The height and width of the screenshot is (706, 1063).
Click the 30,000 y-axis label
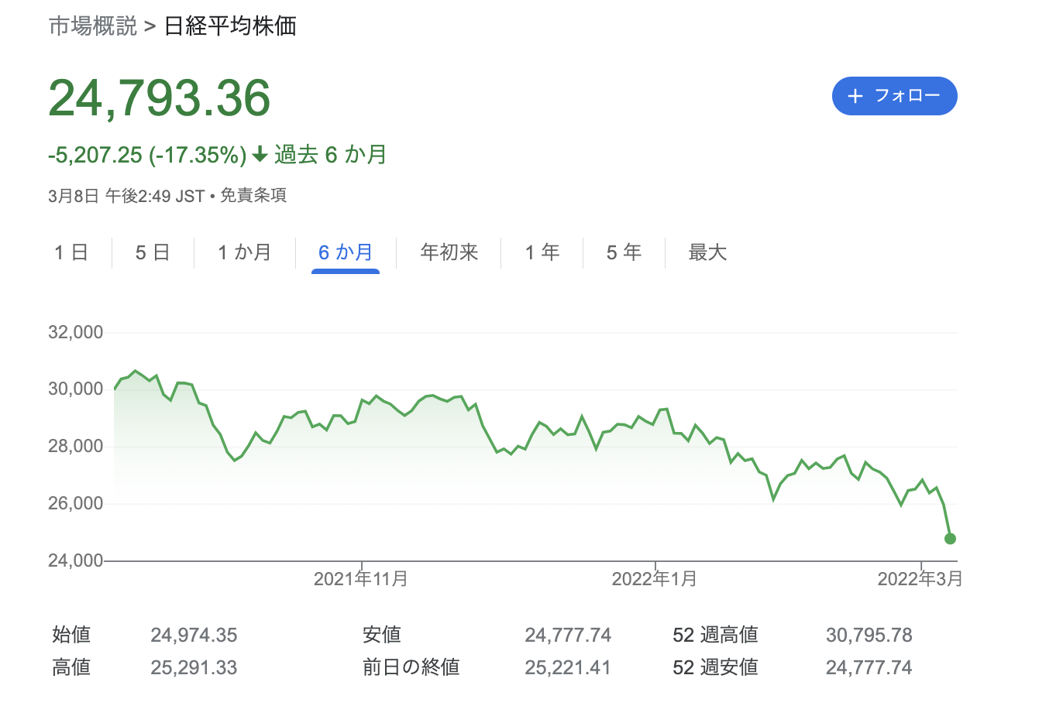click(x=76, y=389)
